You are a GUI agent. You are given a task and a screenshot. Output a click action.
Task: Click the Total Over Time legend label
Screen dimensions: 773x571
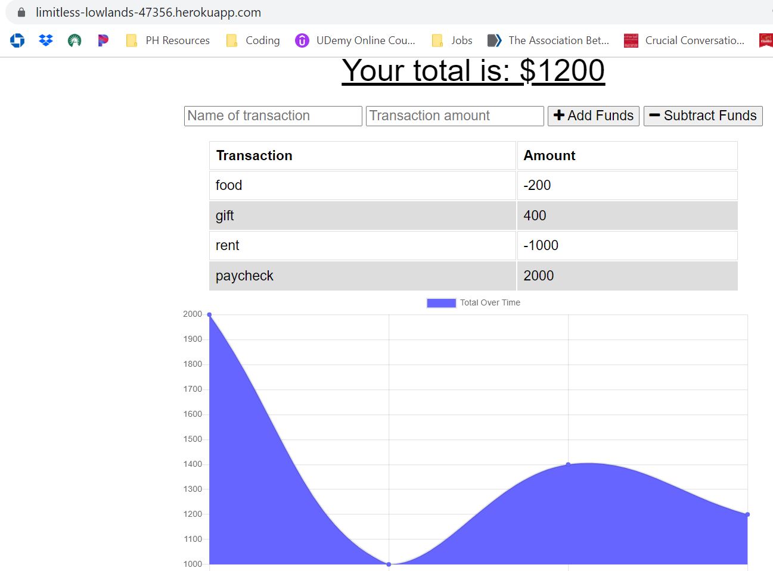(x=490, y=302)
